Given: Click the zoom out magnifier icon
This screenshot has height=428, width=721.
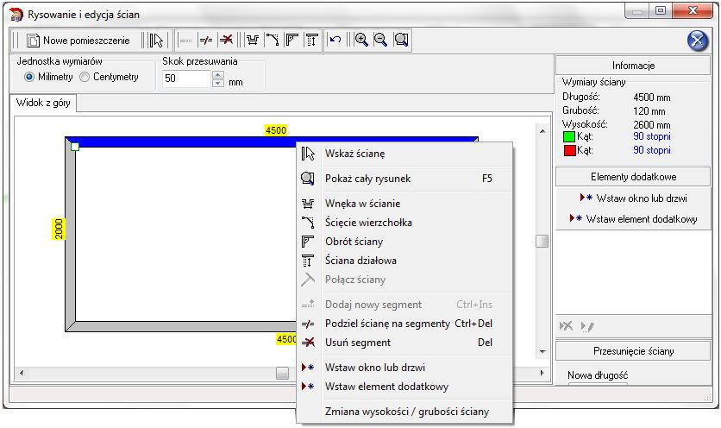Looking at the screenshot, I should point(380,41).
